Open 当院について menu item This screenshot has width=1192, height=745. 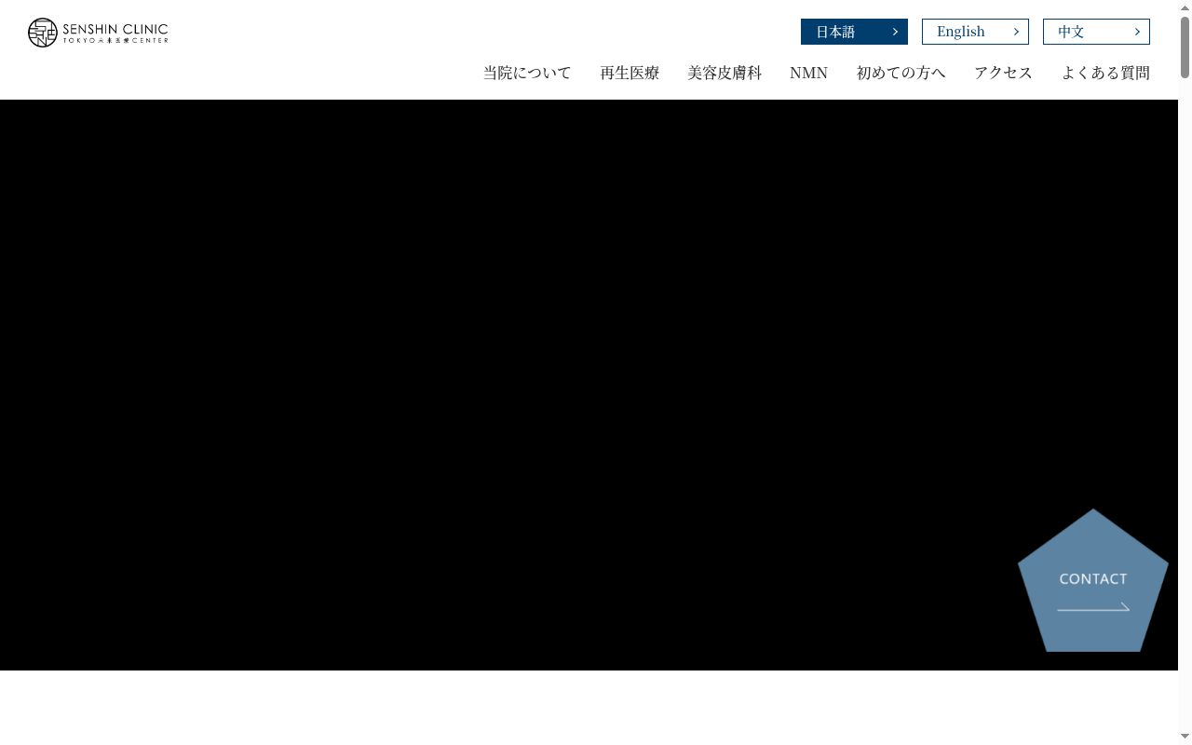pos(527,73)
